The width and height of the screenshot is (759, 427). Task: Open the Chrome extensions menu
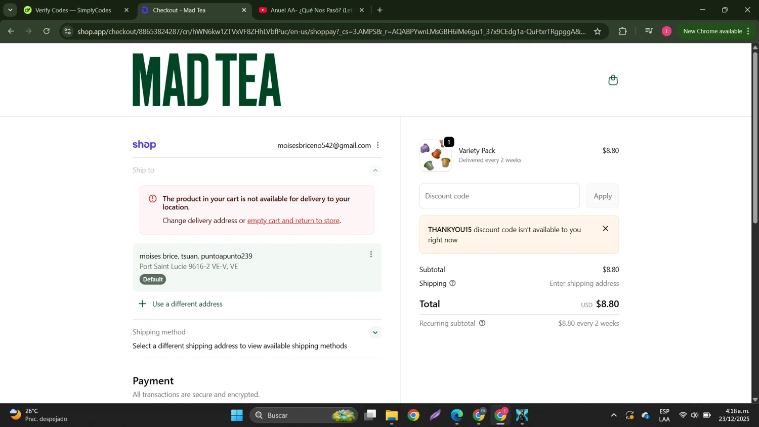pos(622,31)
